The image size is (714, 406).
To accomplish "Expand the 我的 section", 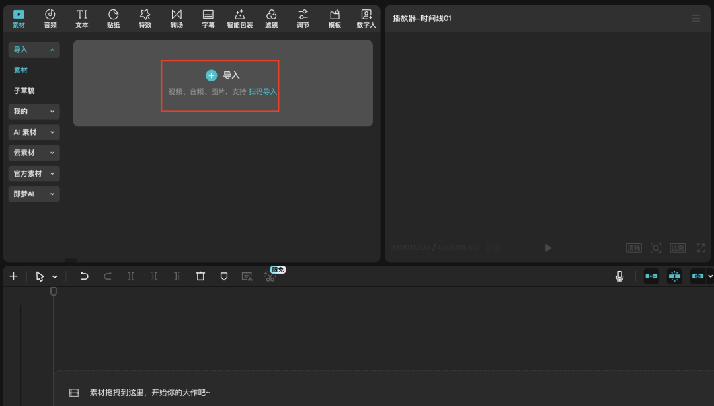I will (x=34, y=112).
